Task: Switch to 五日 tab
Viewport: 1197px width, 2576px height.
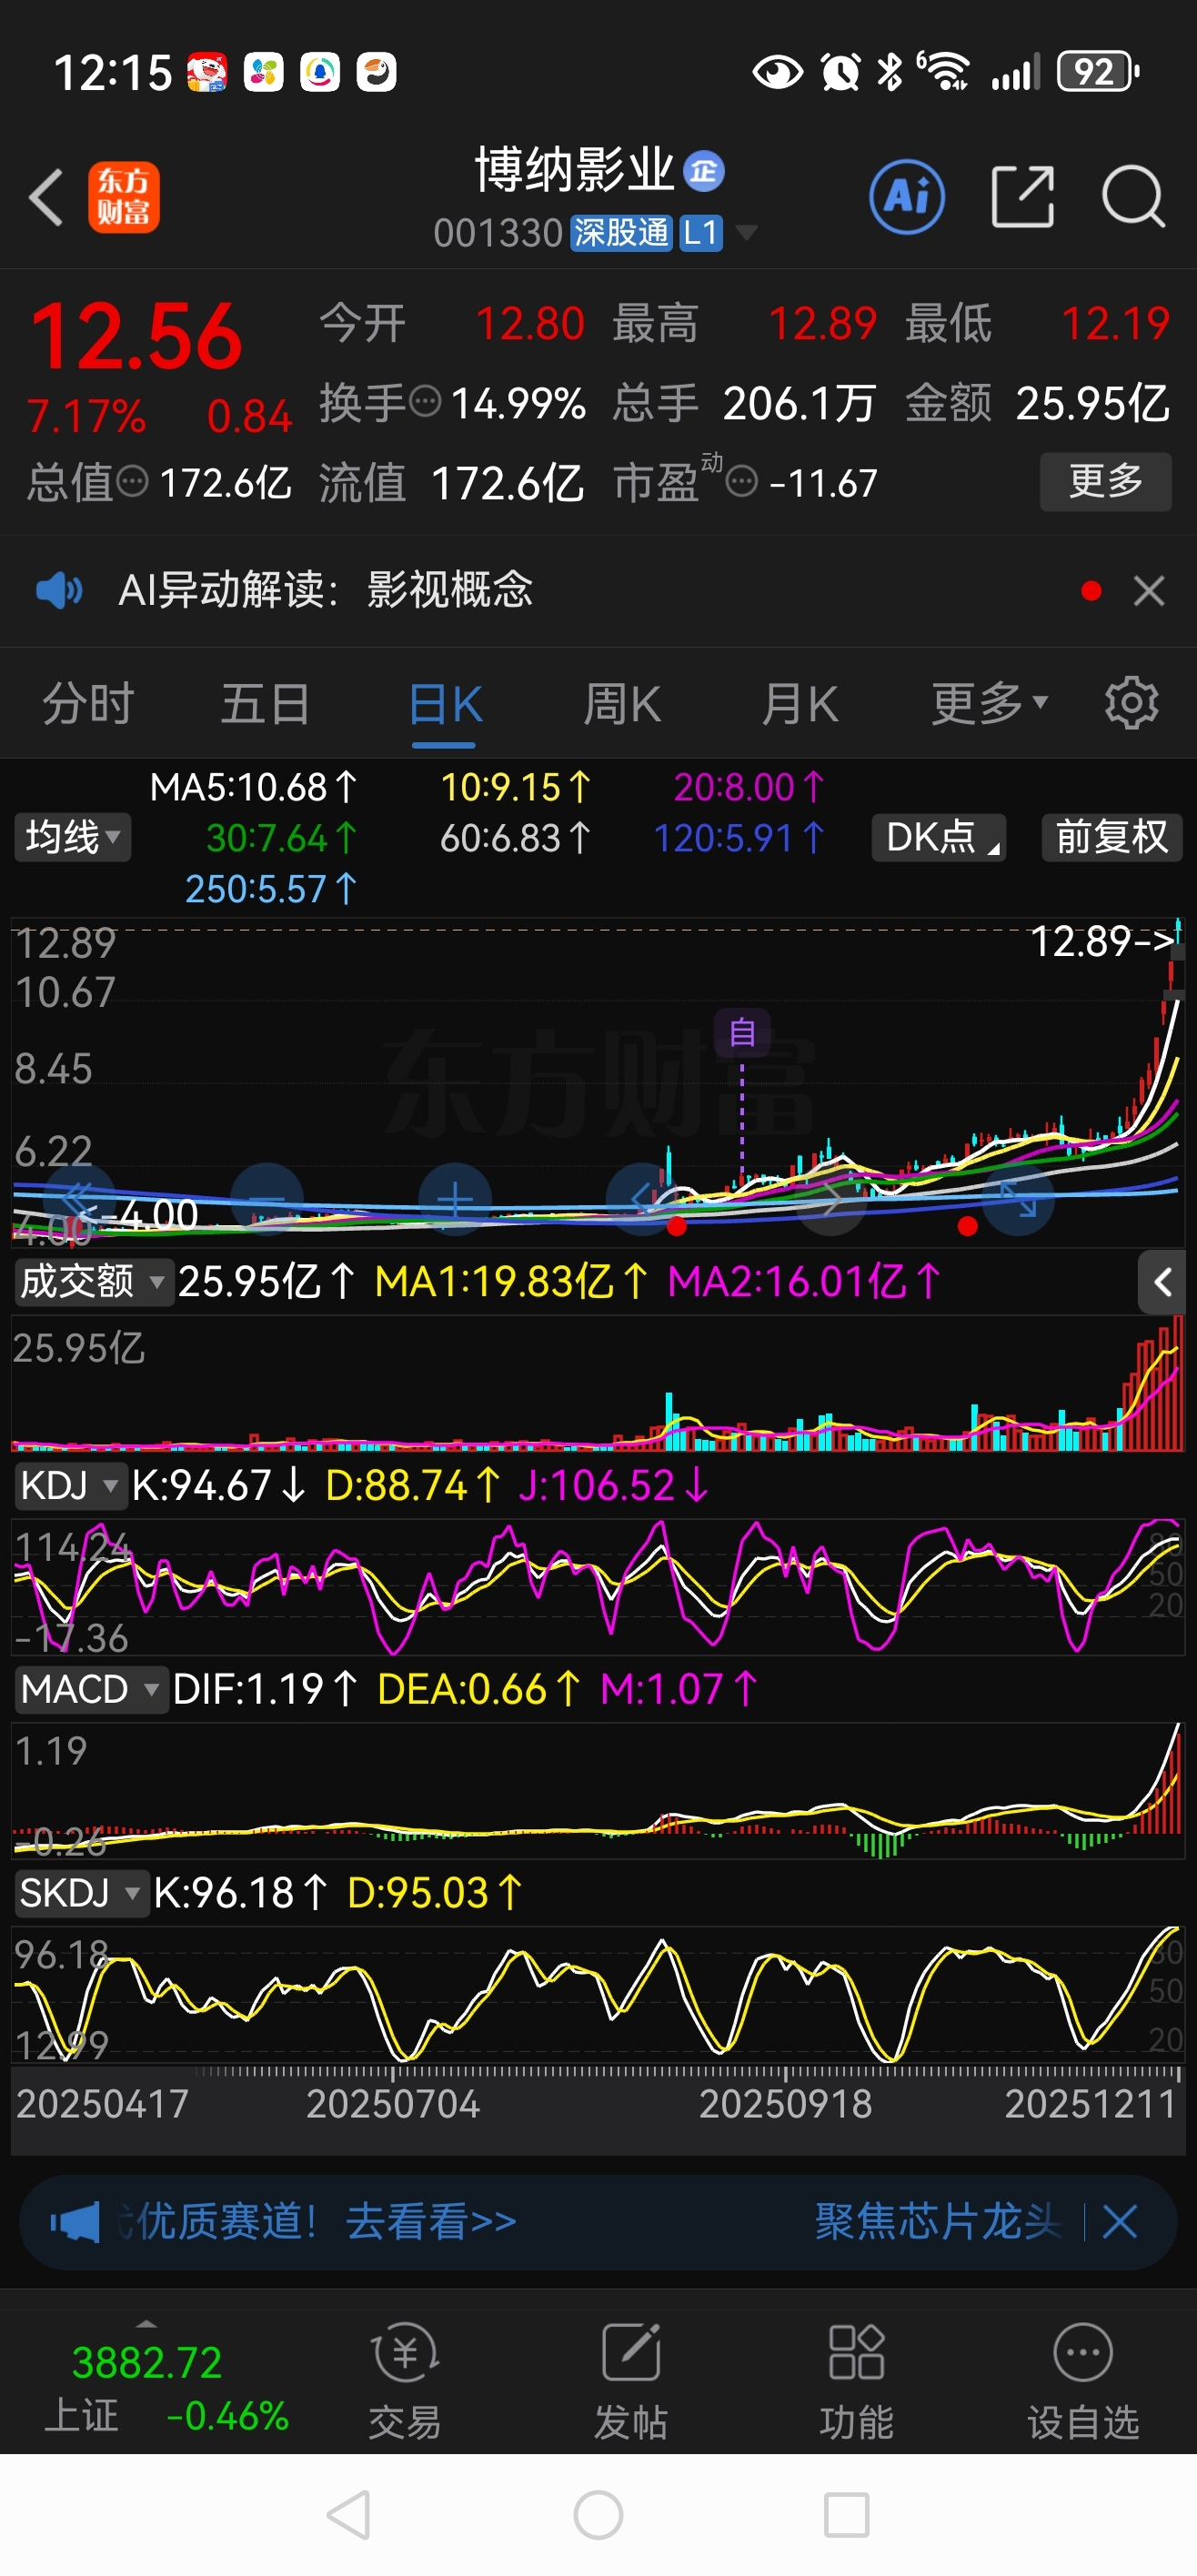Action: 265,704
